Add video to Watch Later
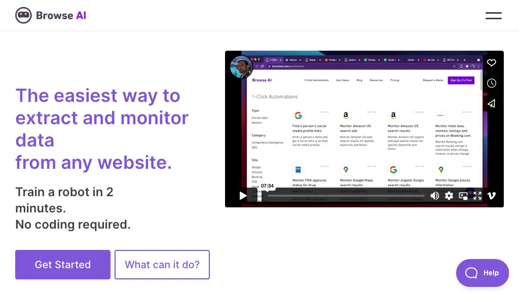 point(491,83)
